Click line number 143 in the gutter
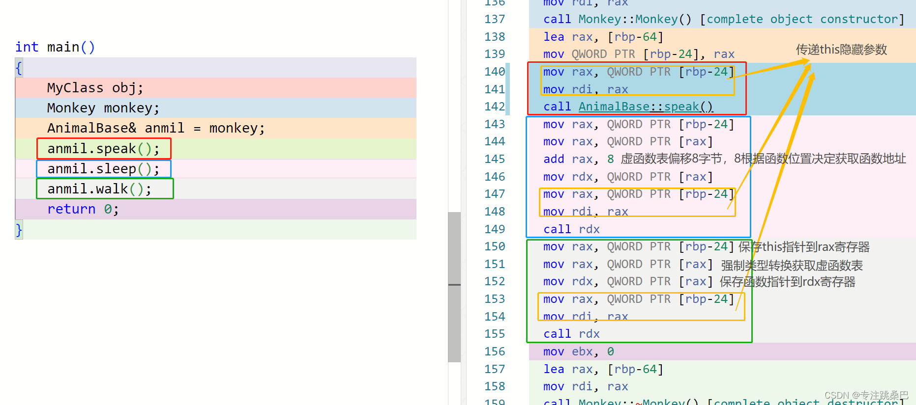The height and width of the screenshot is (405, 916). click(x=495, y=124)
